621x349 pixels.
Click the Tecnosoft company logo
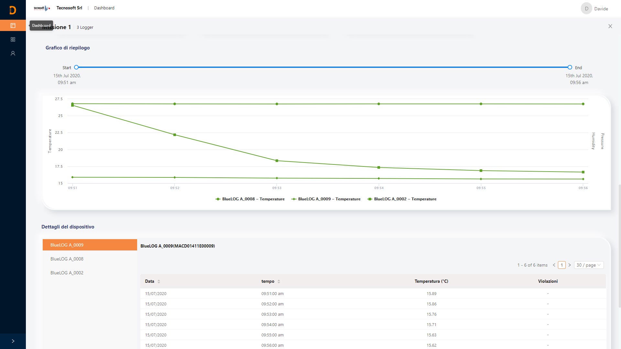(42, 8)
